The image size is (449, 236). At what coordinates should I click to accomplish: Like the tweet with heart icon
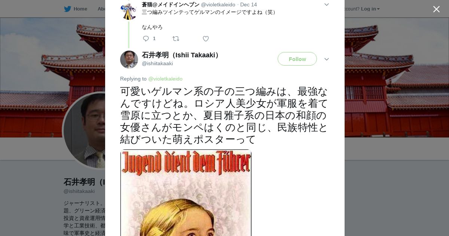[206, 39]
